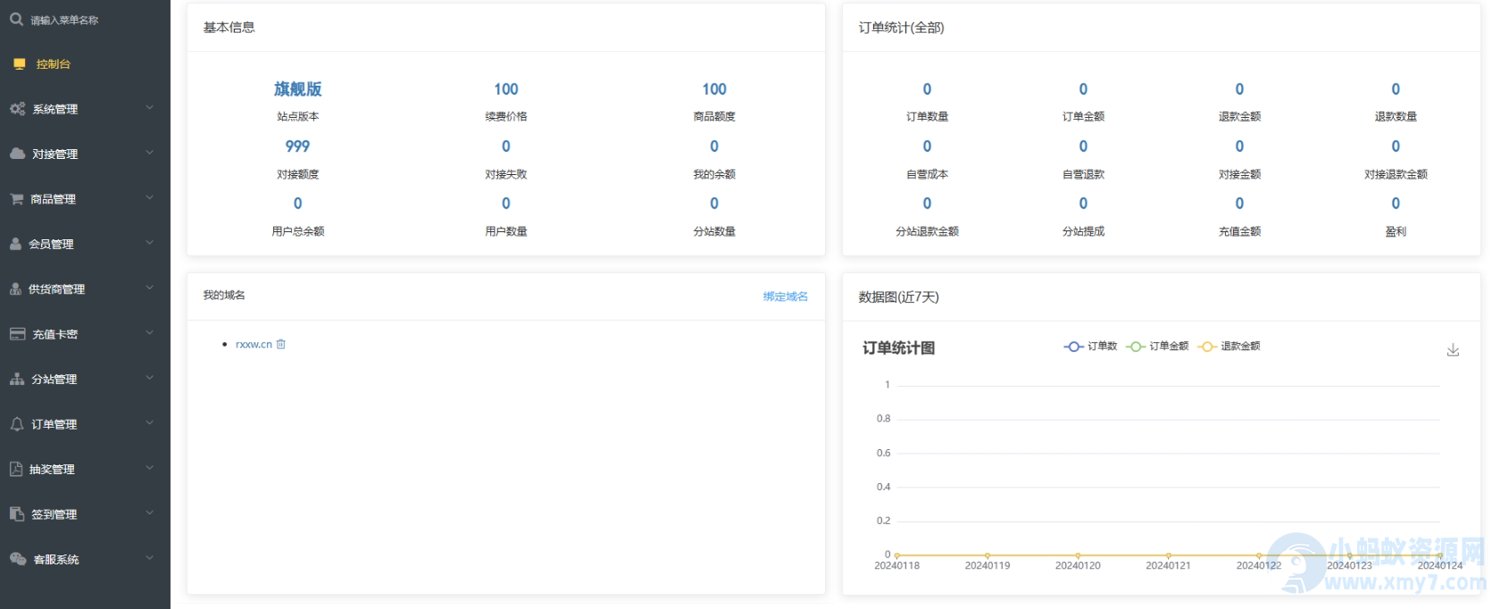This screenshot has height=609, width=1492.
Task: Select the 订单管理 menu label
Action: (54, 424)
